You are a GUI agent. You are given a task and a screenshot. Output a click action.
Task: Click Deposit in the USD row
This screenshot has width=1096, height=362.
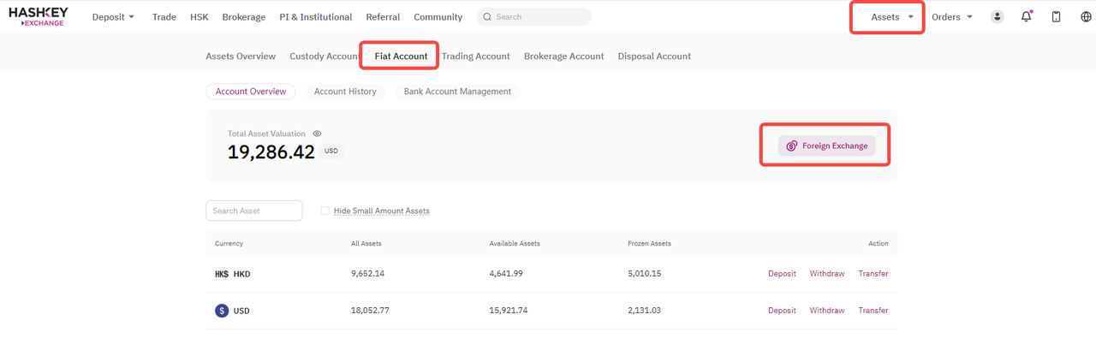click(782, 311)
